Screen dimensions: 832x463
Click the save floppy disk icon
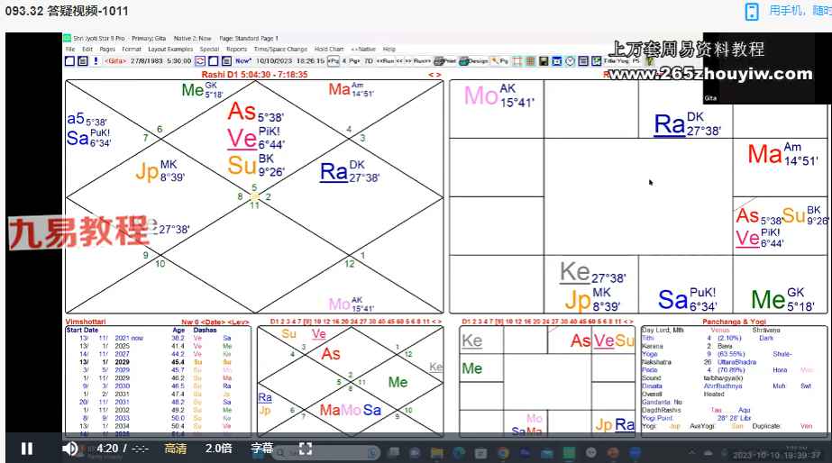pyautogui.click(x=544, y=61)
